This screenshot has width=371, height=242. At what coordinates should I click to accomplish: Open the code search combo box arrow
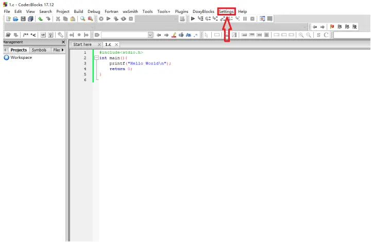coord(150,35)
